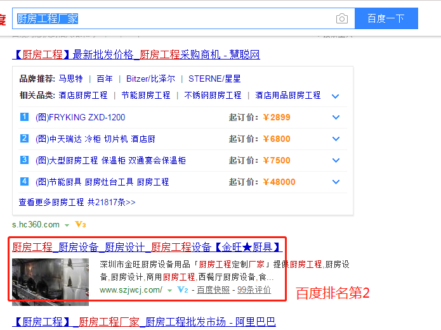This screenshot has height=330, width=441.
Task: Expand the FRYKING ZXD-1200 row chevron
Action: pyautogui.click(x=336, y=118)
